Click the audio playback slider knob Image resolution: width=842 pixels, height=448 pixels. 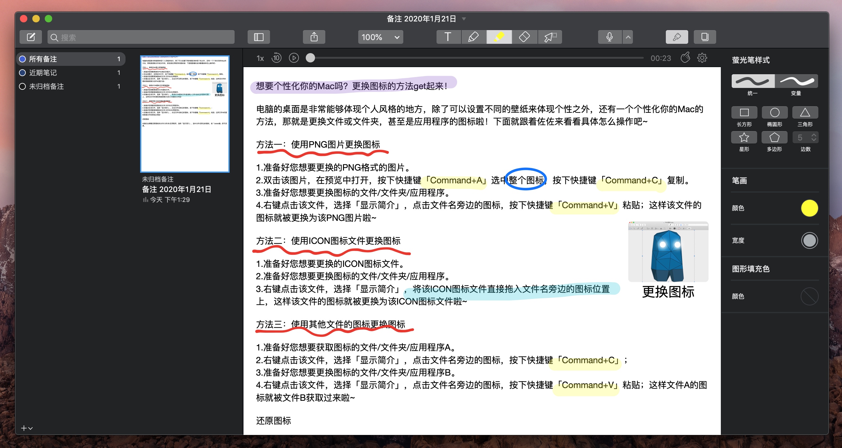point(310,58)
